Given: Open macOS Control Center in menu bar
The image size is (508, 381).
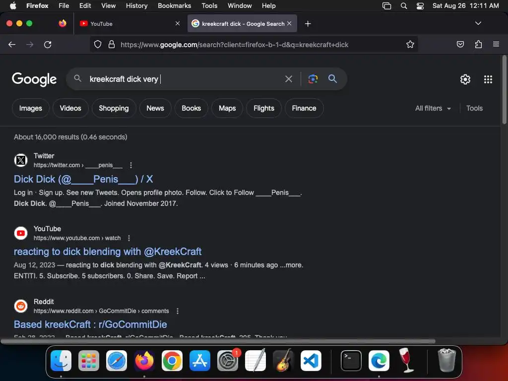Looking at the screenshot, I should (420, 6).
